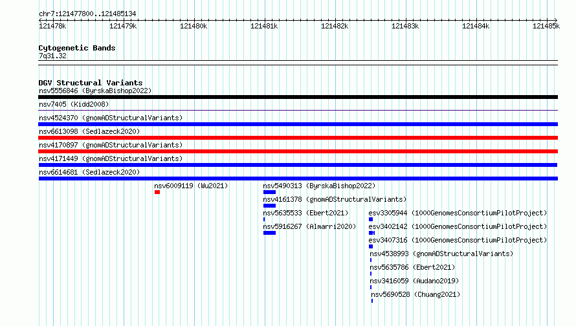Click the blue nsv6614681 variant bar
The height and width of the screenshot is (326, 576).
coord(298,179)
